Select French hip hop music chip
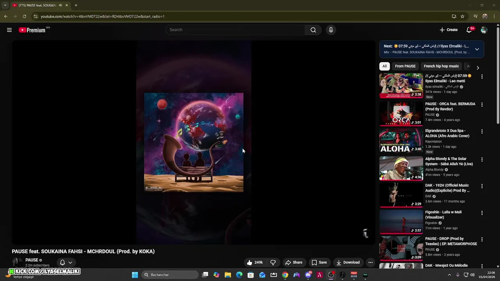This screenshot has height=281, width=500. [441, 66]
